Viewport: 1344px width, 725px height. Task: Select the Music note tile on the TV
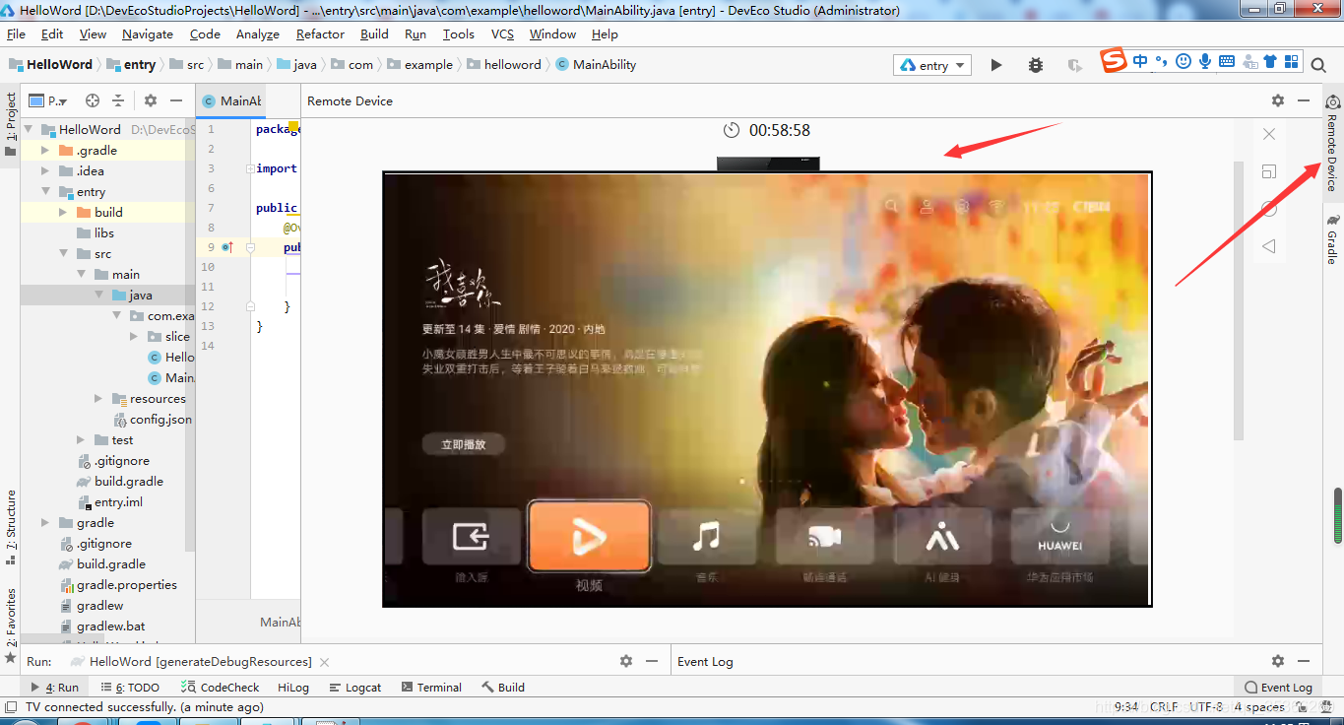(706, 537)
